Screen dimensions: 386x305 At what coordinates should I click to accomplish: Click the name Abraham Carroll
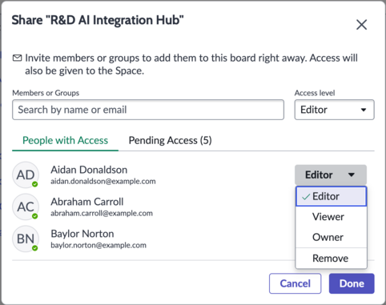click(87, 202)
